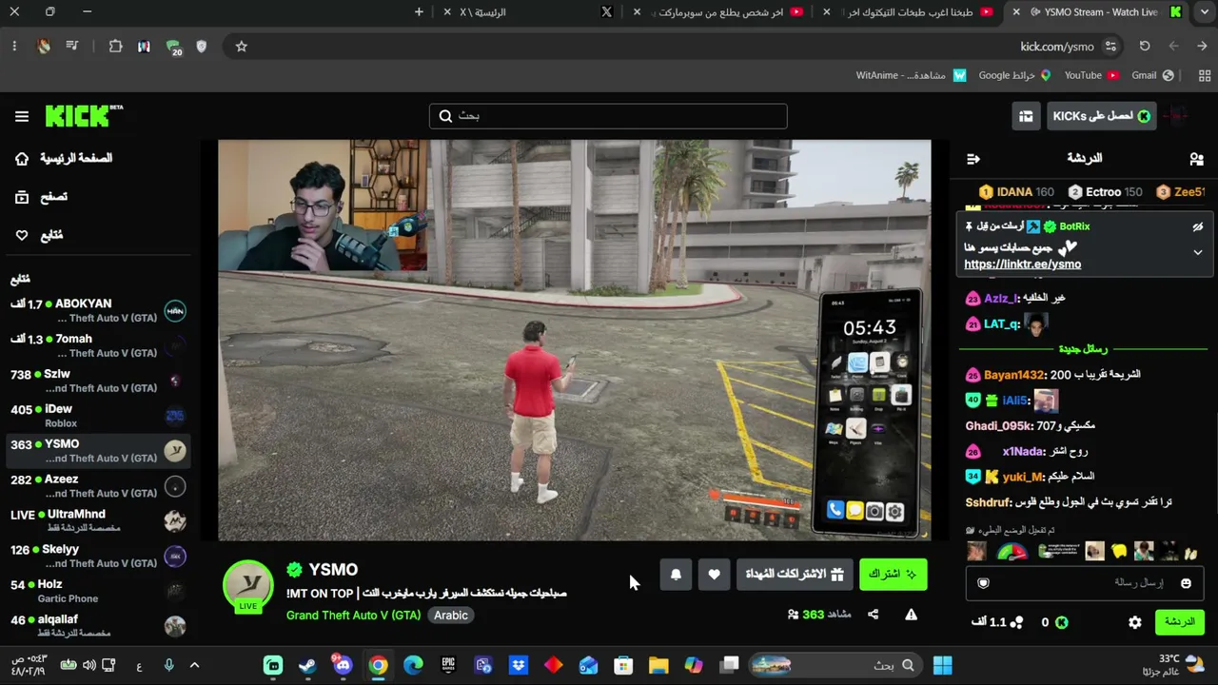The height and width of the screenshot is (685, 1218).
Task: Open the Kick sidebar hamburger menu
Action: (22, 116)
